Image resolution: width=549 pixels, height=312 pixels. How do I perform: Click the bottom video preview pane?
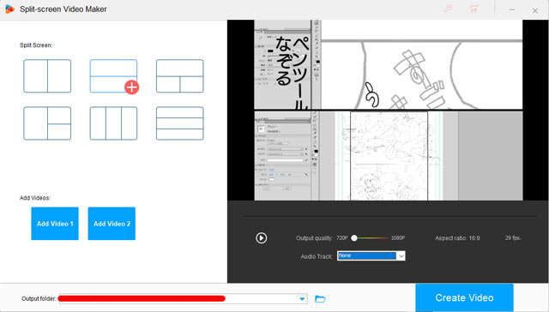click(x=389, y=156)
